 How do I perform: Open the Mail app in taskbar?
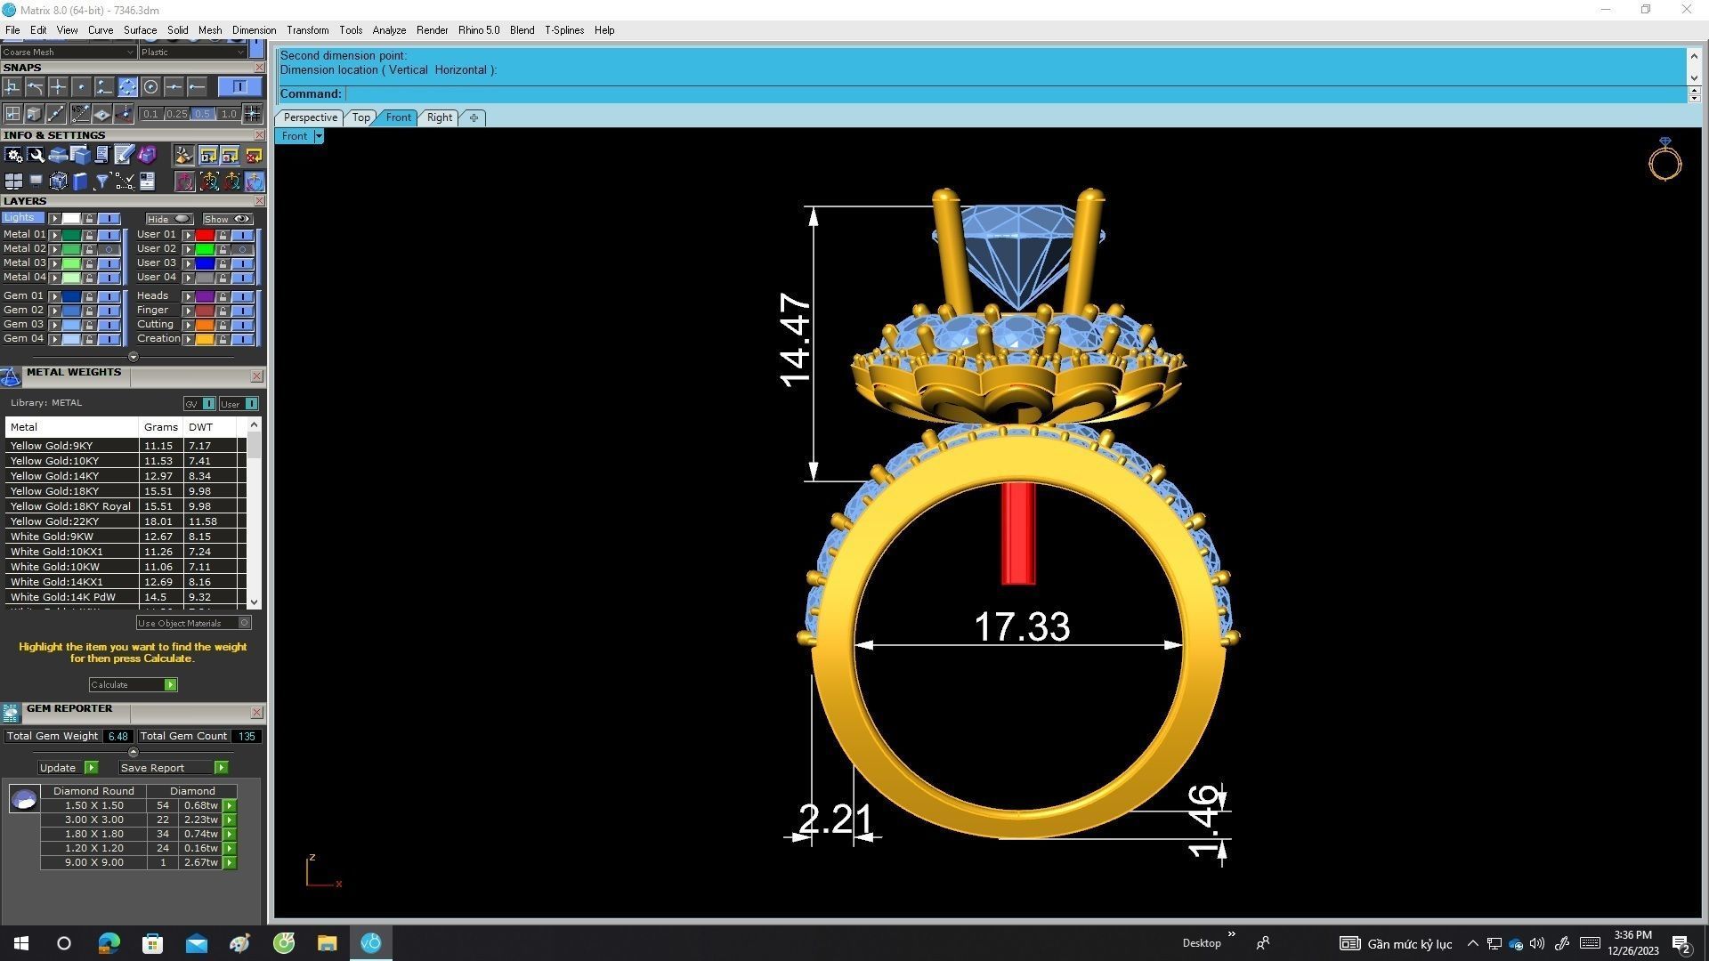point(196,943)
